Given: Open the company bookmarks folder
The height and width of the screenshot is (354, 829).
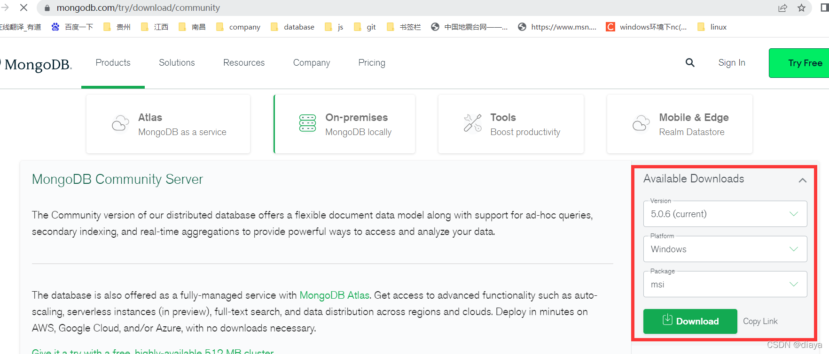Looking at the screenshot, I should 238,27.
